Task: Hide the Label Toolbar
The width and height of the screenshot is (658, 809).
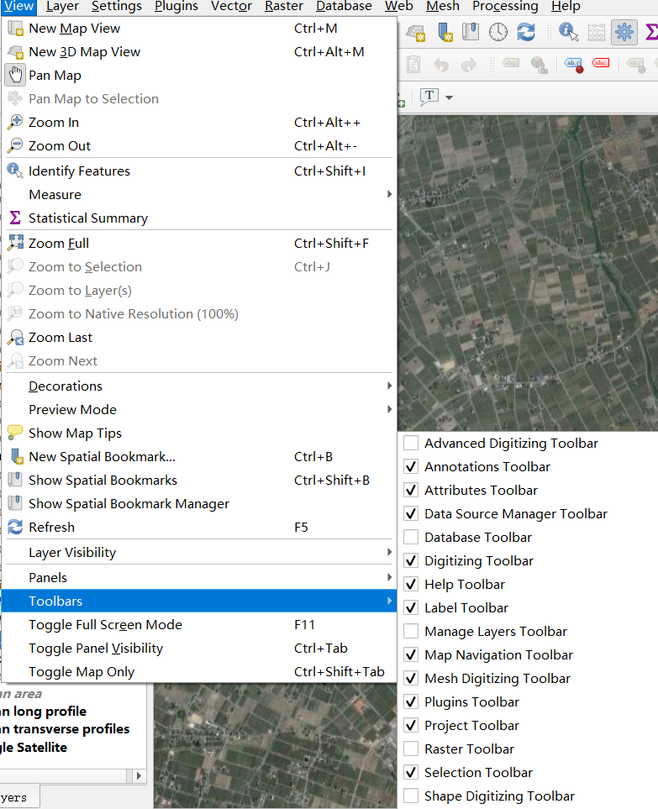Action: (x=411, y=607)
